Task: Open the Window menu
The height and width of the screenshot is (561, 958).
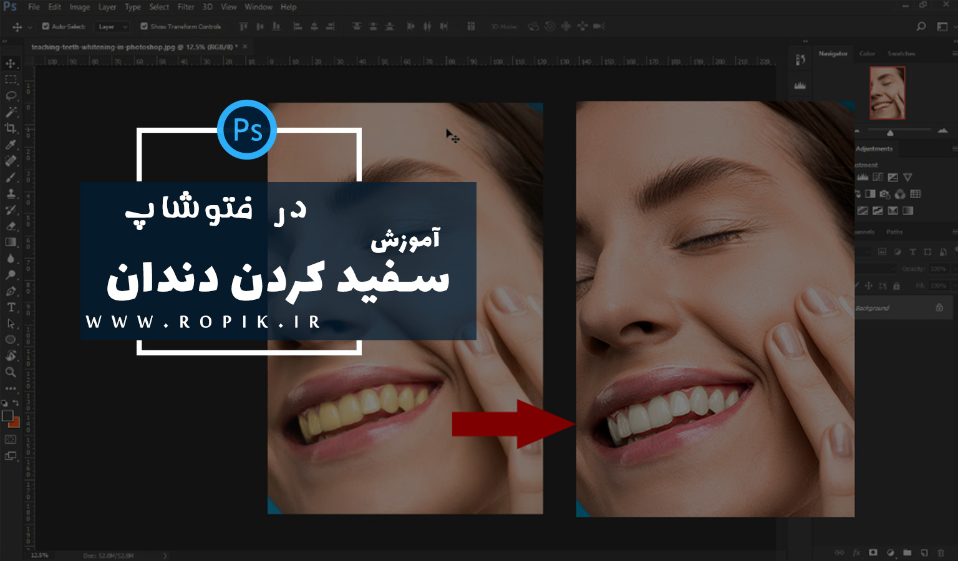Action: point(258,7)
